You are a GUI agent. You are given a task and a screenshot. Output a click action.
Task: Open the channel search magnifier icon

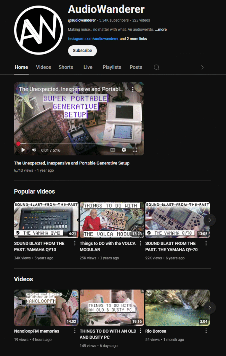click(x=157, y=67)
